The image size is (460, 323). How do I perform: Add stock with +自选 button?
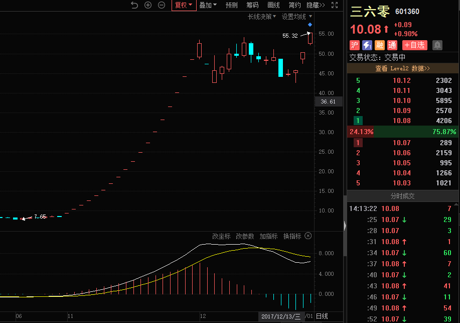[414, 45]
